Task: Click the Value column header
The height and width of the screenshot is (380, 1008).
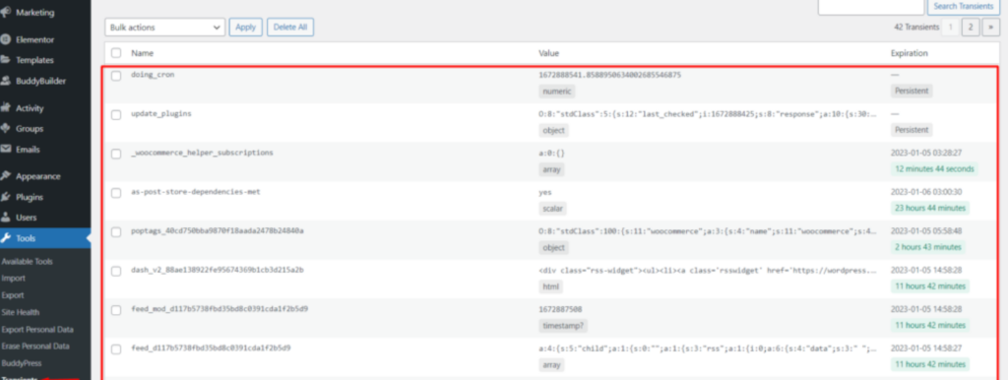Action: (x=548, y=53)
